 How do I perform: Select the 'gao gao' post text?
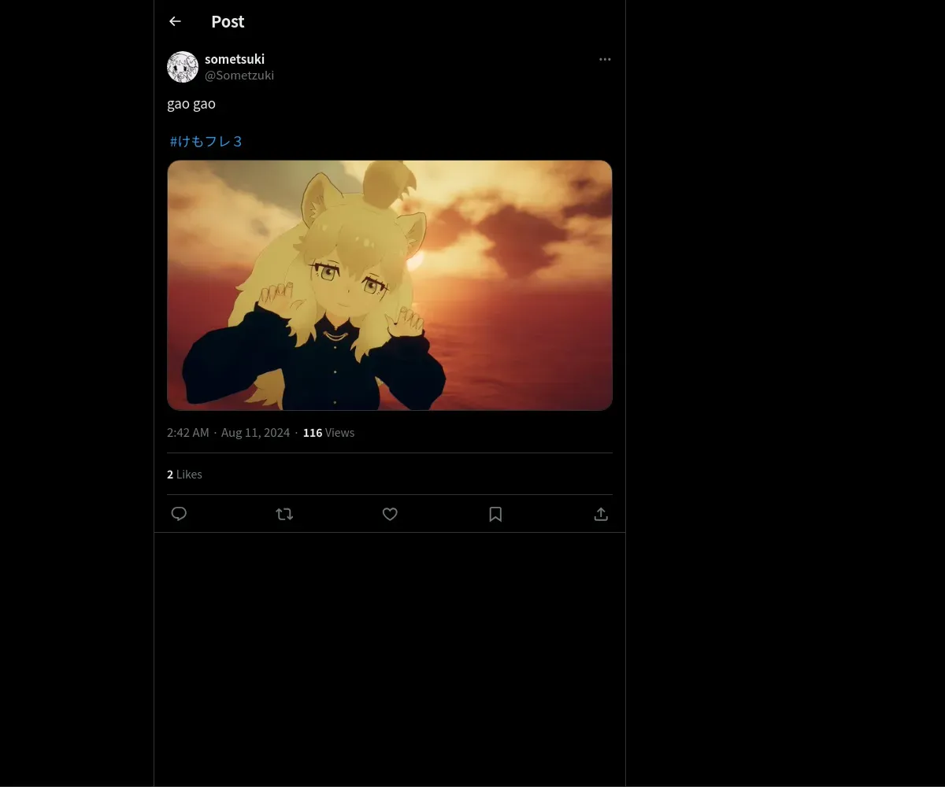[x=191, y=104]
